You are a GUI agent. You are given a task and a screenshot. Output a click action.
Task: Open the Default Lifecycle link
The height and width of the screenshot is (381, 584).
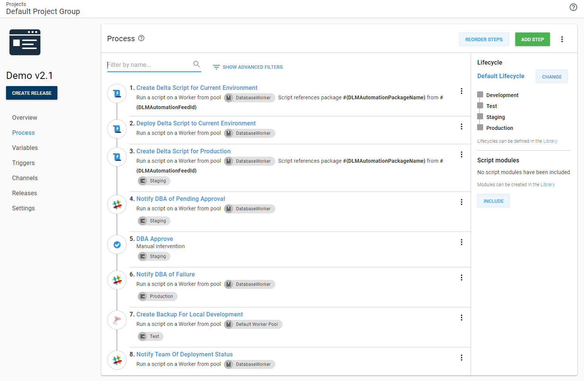tap(501, 76)
